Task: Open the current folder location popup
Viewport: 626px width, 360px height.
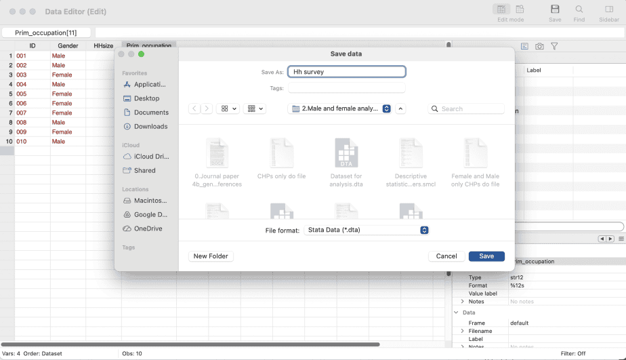Action: point(339,108)
